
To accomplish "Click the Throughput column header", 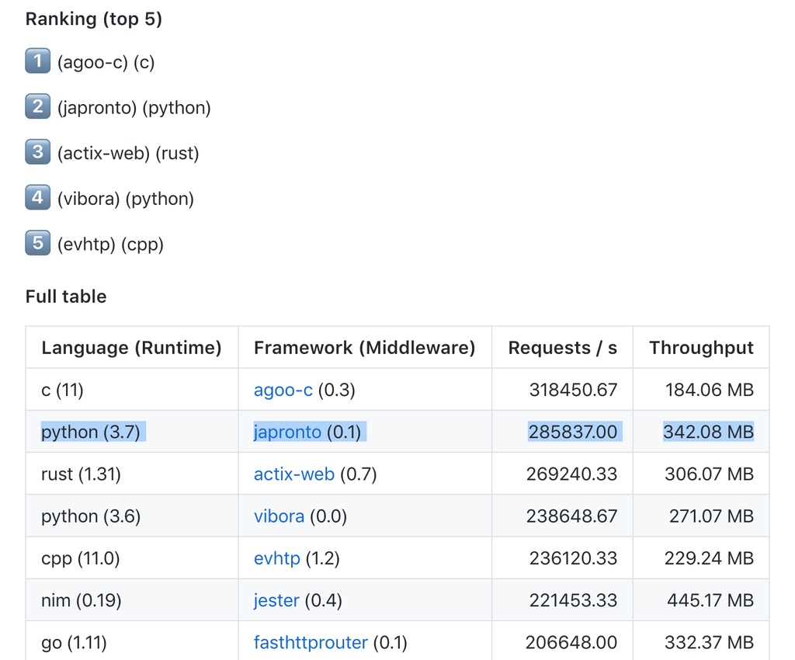I will [x=701, y=348].
